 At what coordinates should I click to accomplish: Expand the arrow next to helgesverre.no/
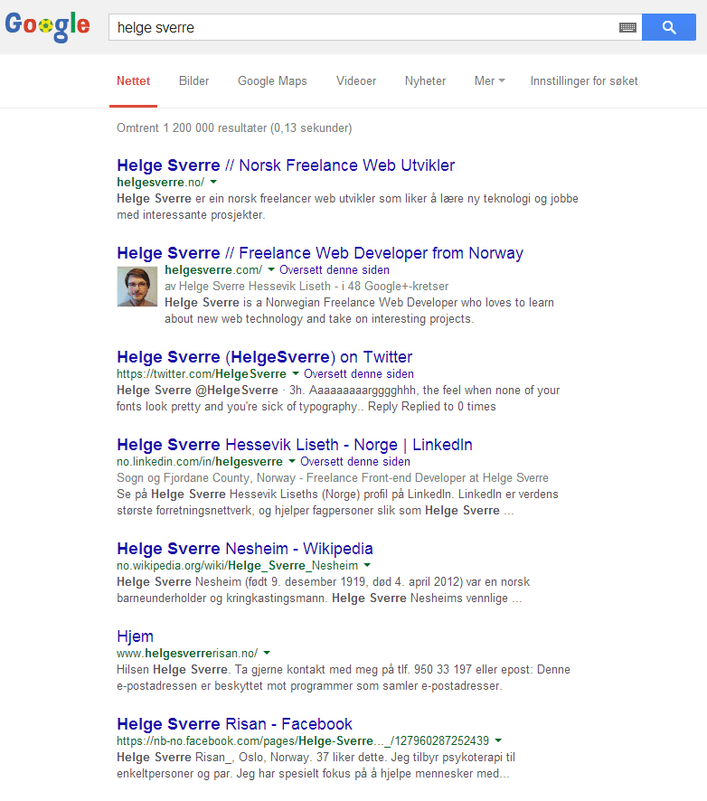coord(213,182)
